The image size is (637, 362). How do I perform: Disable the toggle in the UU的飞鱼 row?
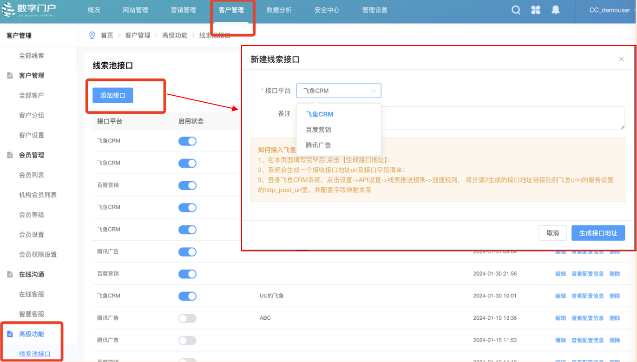187,296
